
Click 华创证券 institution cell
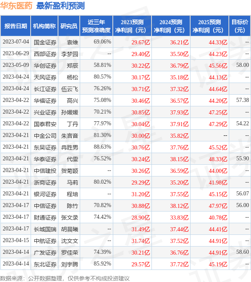(x=45, y=66)
